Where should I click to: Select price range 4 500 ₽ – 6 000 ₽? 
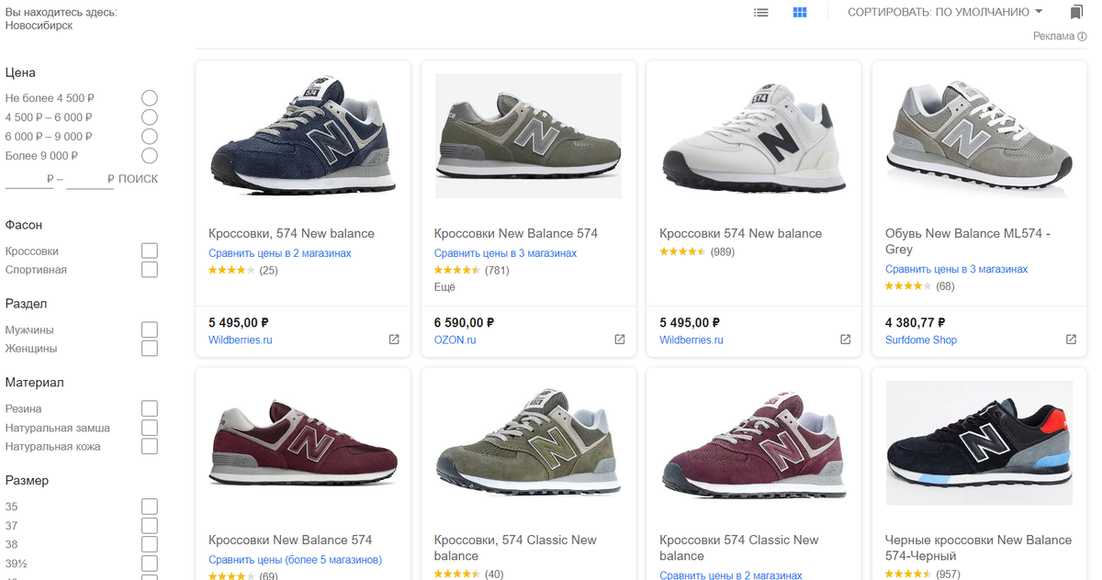click(x=150, y=117)
